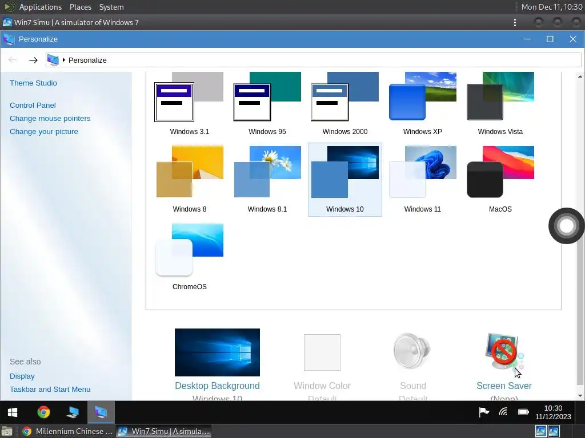585x438 pixels.
Task: Click the show desktop panel icon
Action: coord(7,431)
